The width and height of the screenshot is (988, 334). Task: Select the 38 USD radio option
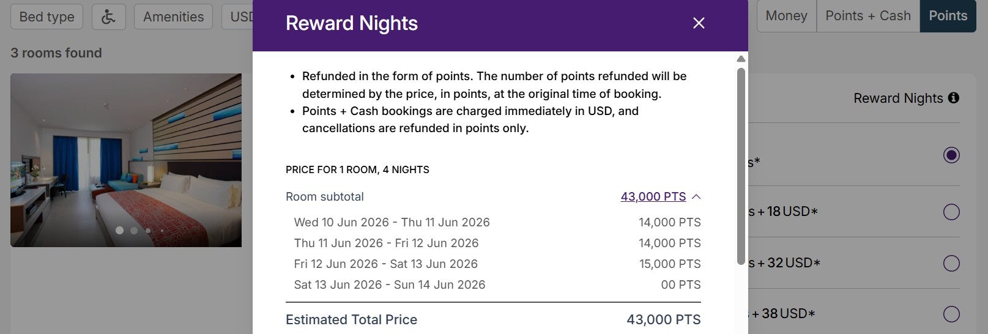(951, 314)
